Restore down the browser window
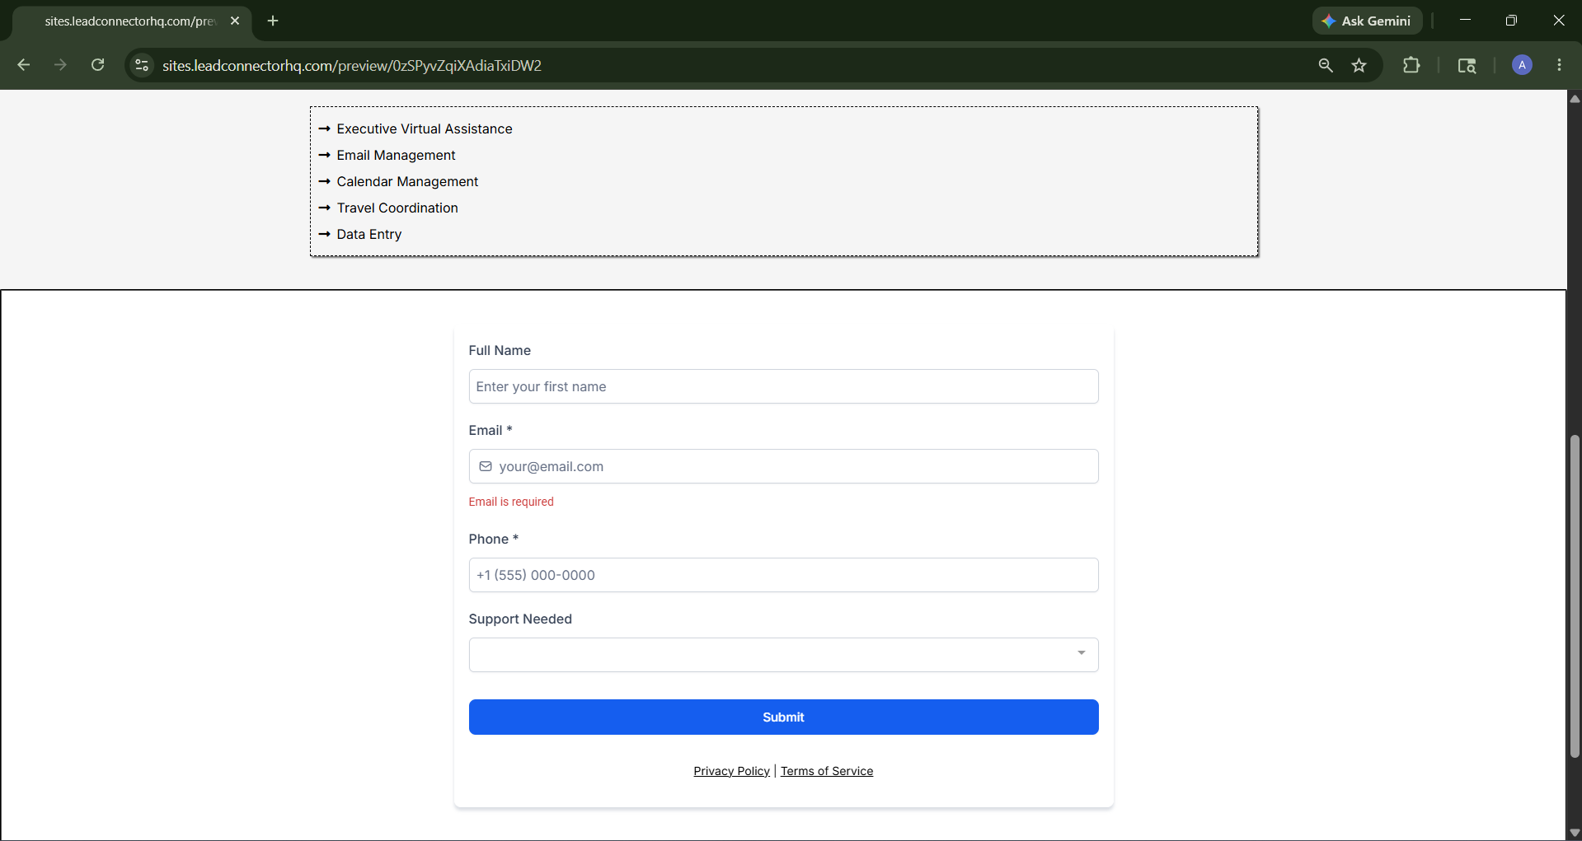This screenshot has width=1582, height=841. click(1511, 21)
